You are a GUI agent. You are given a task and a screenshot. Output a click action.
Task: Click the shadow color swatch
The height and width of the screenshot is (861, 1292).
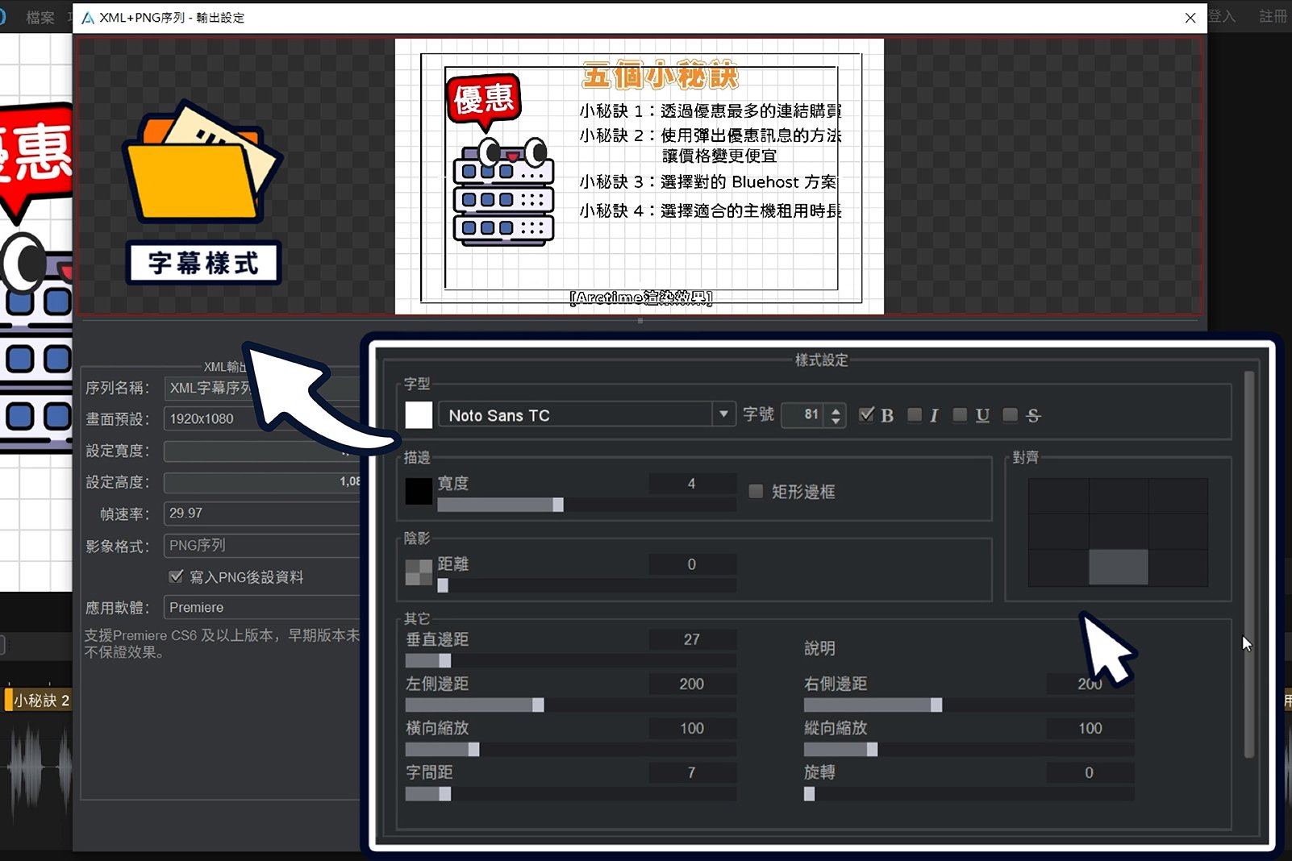[x=419, y=572]
